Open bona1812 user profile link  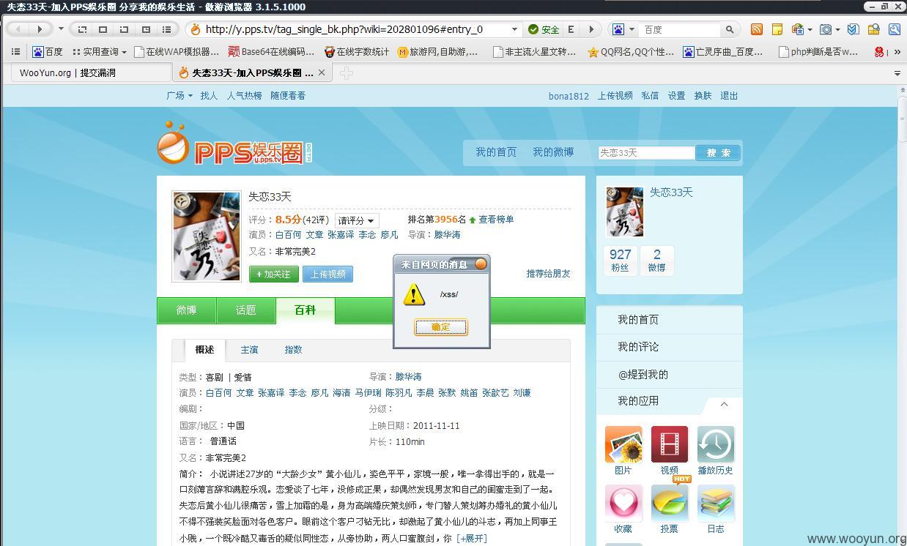pos(569,96)
